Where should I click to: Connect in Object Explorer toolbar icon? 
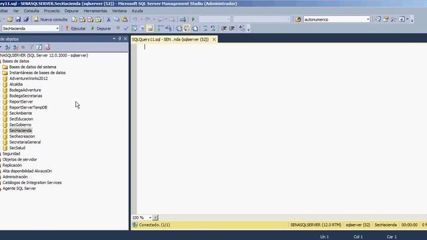[x=7, y=47]
